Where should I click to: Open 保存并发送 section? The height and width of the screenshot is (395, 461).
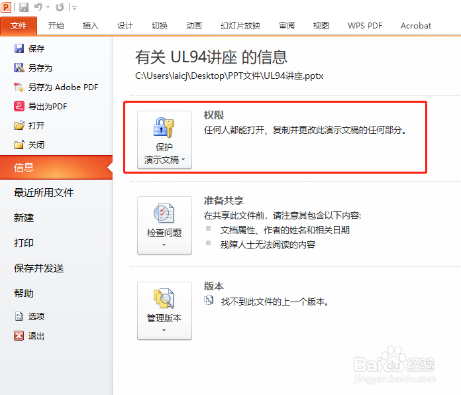click(x=38, y=268)
